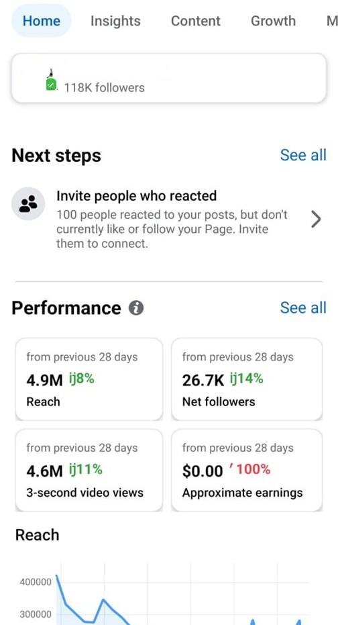Click the Invite people who reacted title
The height and width of the screenshot is (625, 338).
(137, 196)
